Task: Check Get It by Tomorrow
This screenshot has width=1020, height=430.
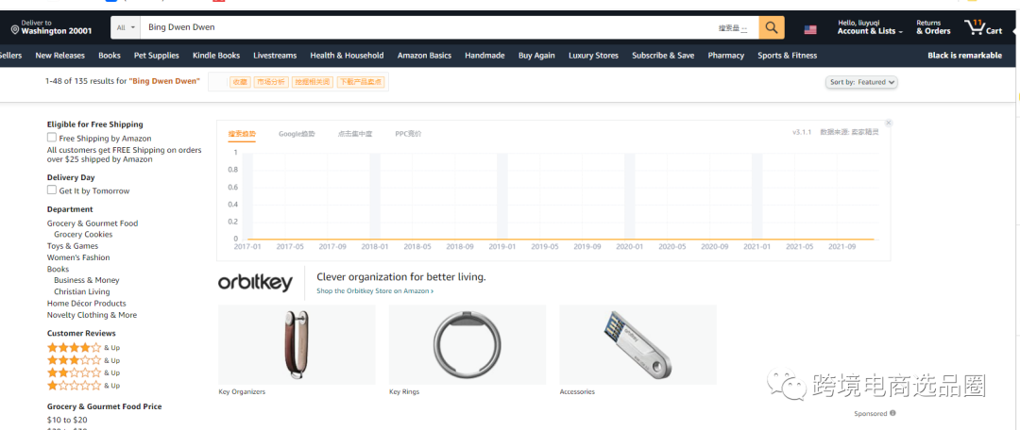Action: click(x=51, y=190)
